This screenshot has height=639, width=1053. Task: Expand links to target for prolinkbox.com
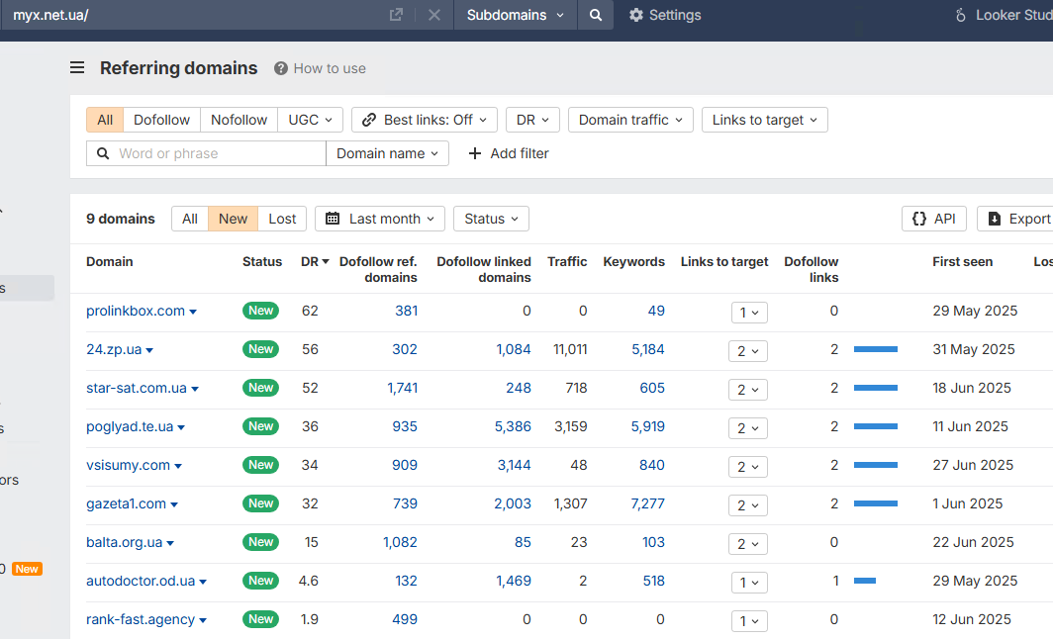pos(749,313)
